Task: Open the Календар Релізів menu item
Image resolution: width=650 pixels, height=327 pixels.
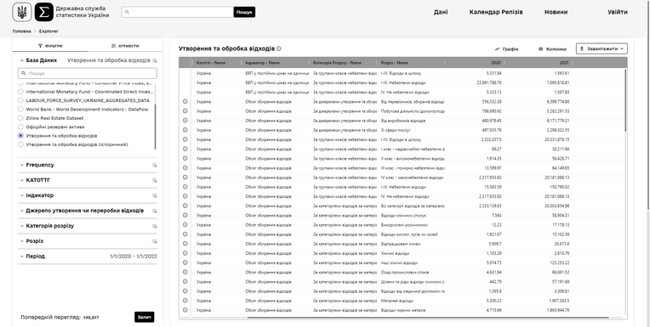Action: pos(496,12)
